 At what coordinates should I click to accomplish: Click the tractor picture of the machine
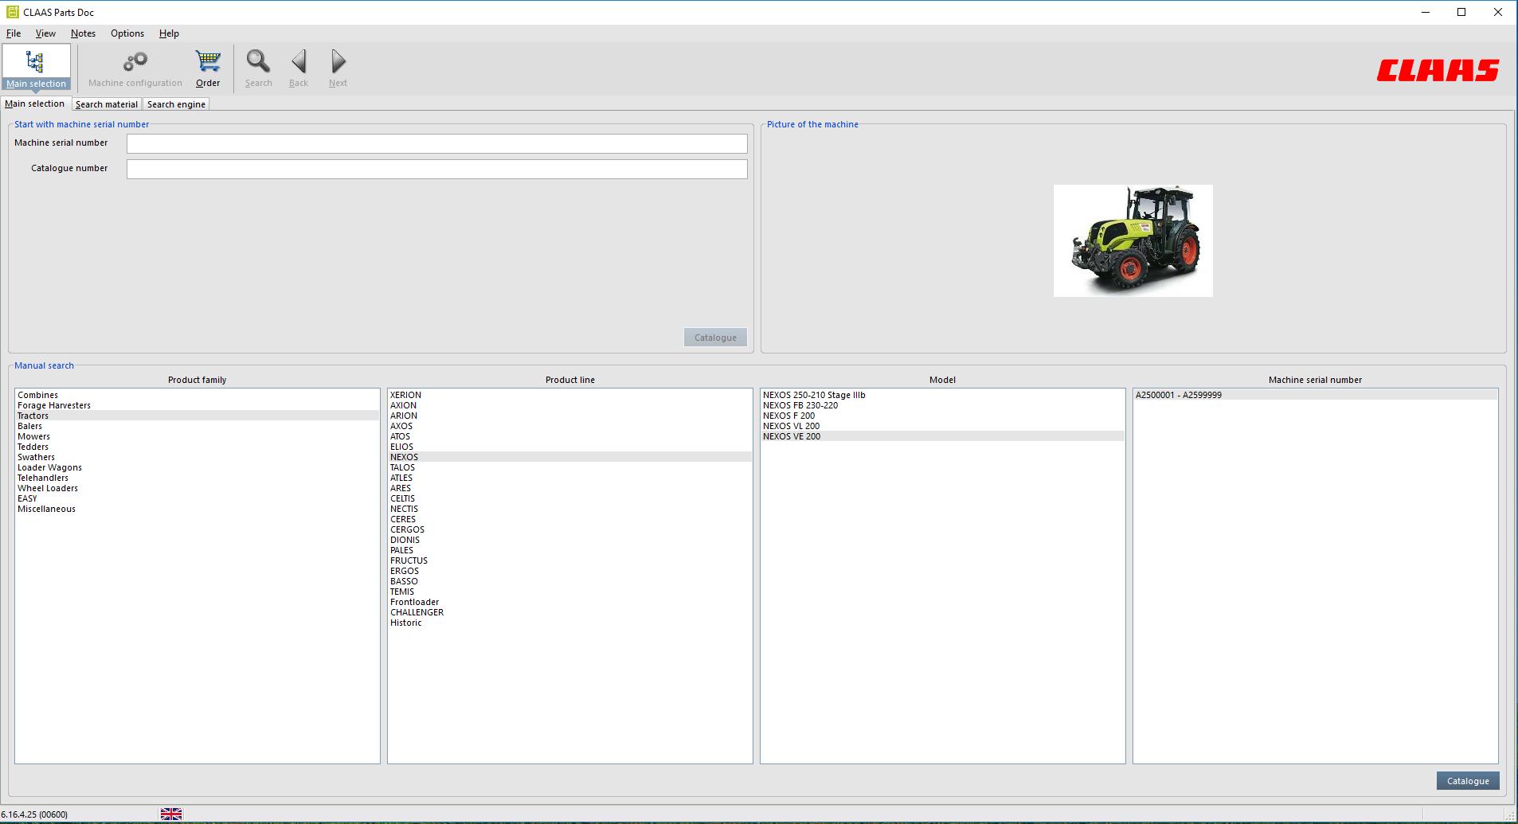1133,240
